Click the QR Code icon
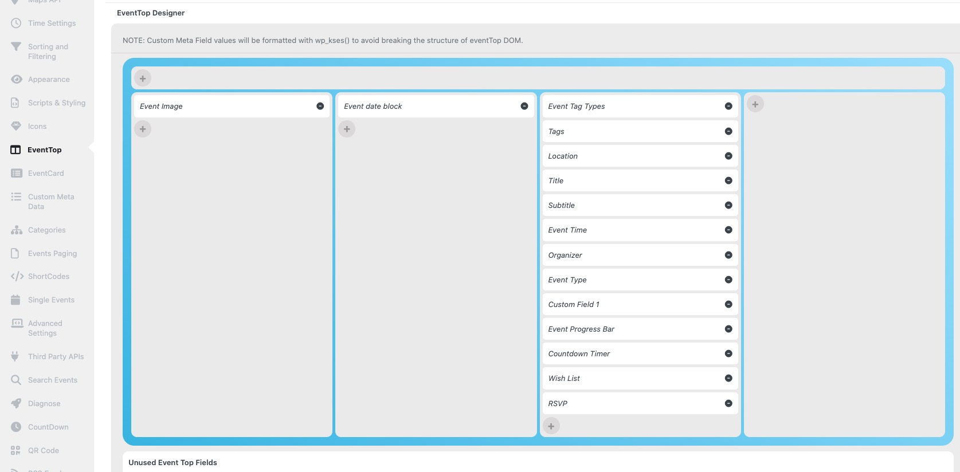The image size is (960, 472). tap(15, 450)
